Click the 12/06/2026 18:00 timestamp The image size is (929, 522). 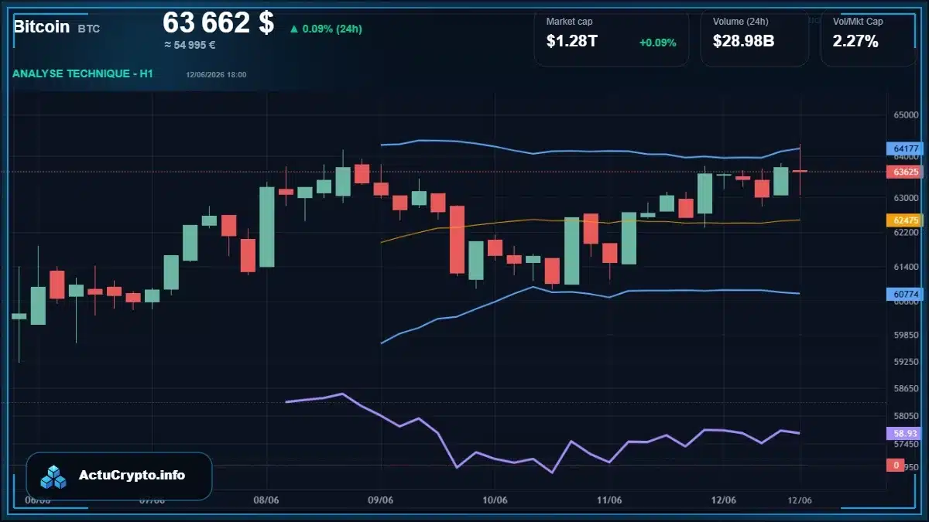(x=216, y=74)
